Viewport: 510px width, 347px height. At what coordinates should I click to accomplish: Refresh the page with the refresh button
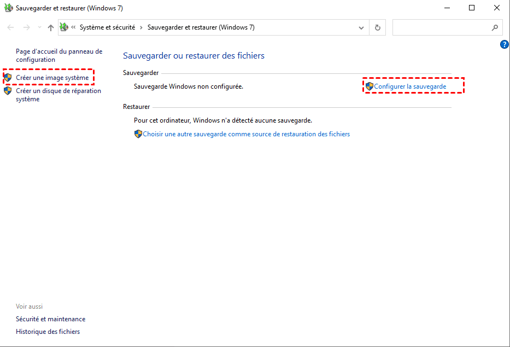pyautogui.click(x=378, y=28)
